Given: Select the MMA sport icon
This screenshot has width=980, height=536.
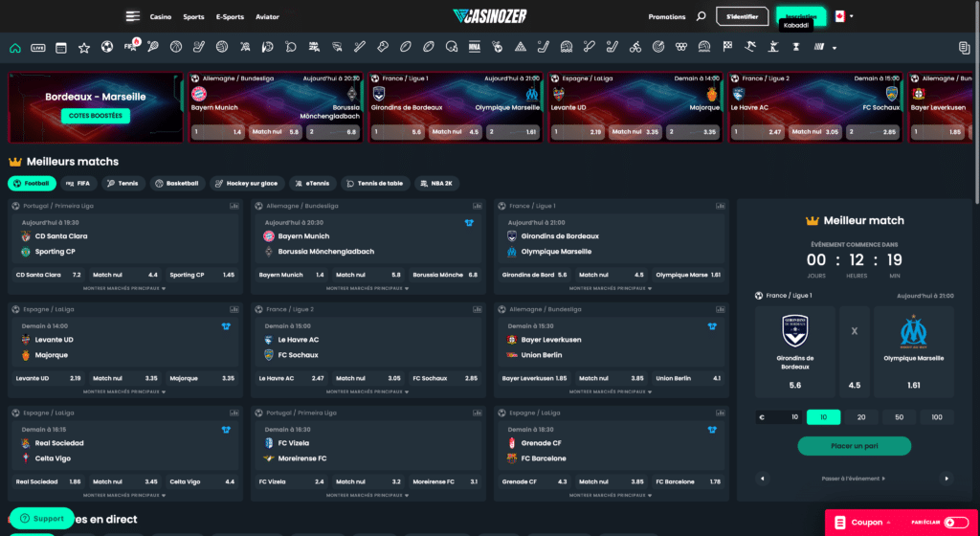Looking at the screenshot, I should click(x=475, y=47).
